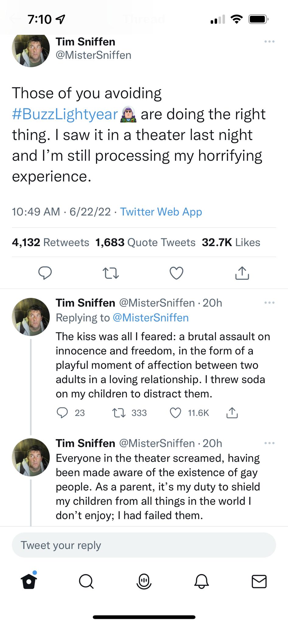Screen dimensions: 288x625
Task: Open Direct Messages with the envelope icon
Action: pyautogui.click(x=259, y=582)
